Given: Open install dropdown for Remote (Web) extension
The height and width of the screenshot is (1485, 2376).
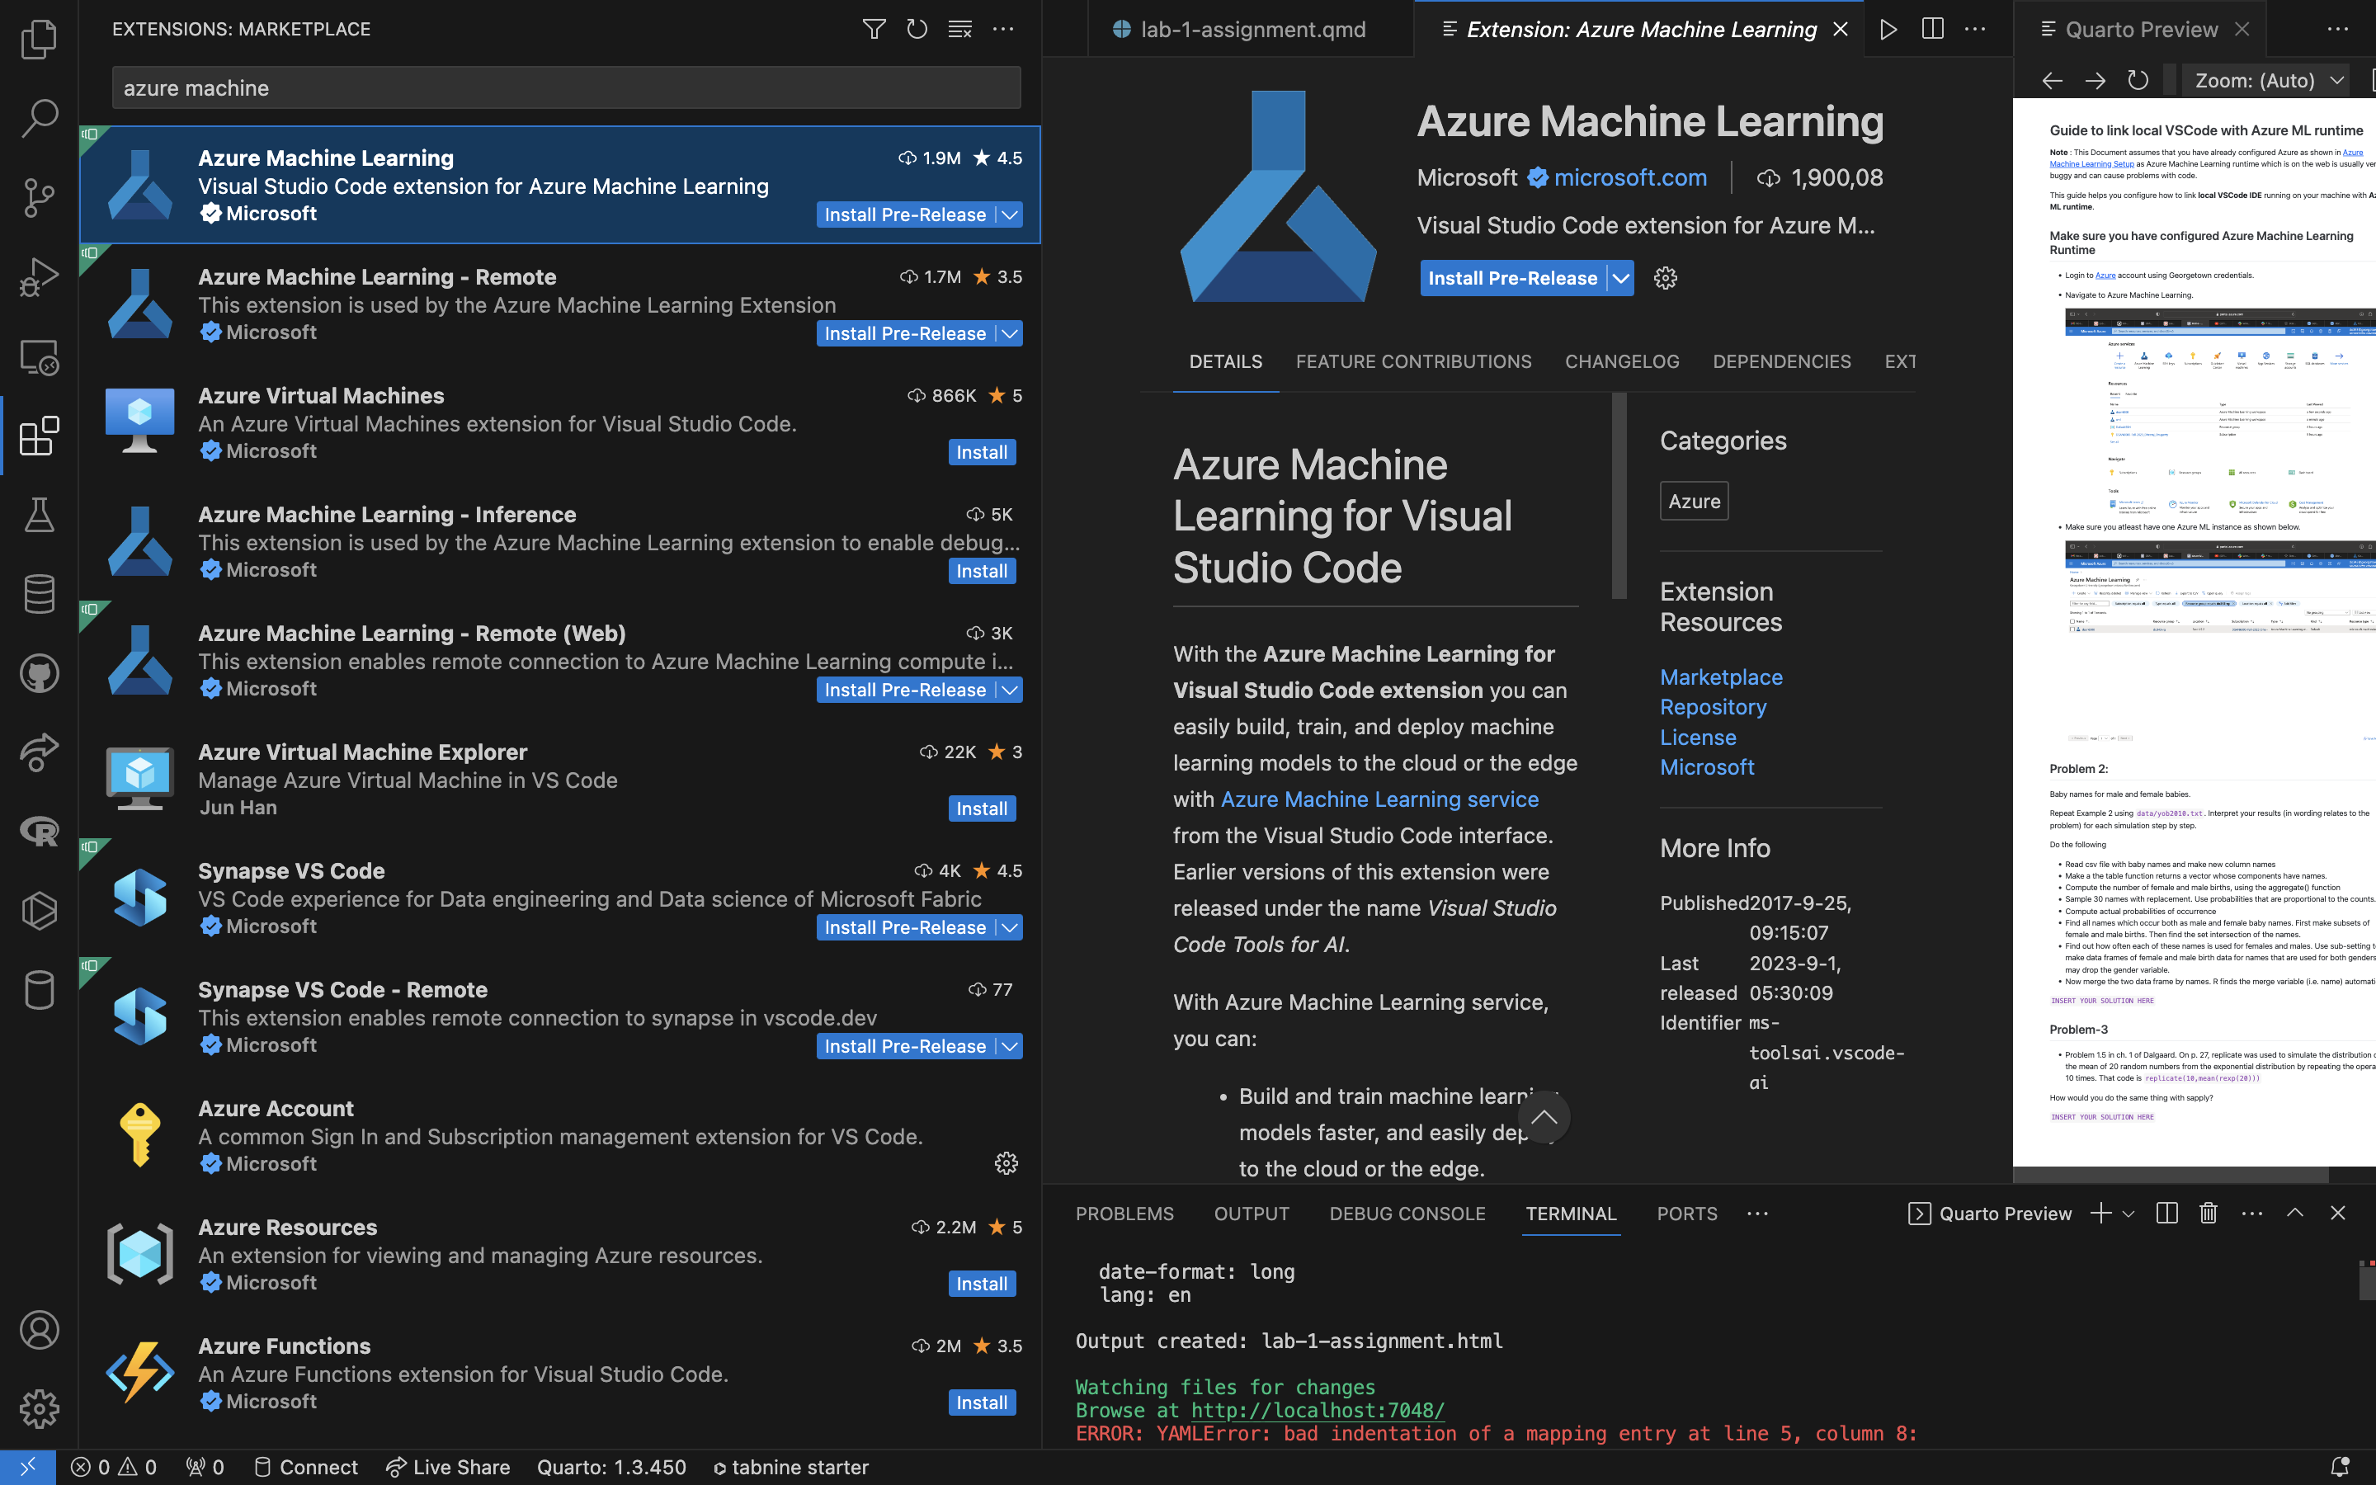Looking at the screenshot, I should coord(1009,690).
